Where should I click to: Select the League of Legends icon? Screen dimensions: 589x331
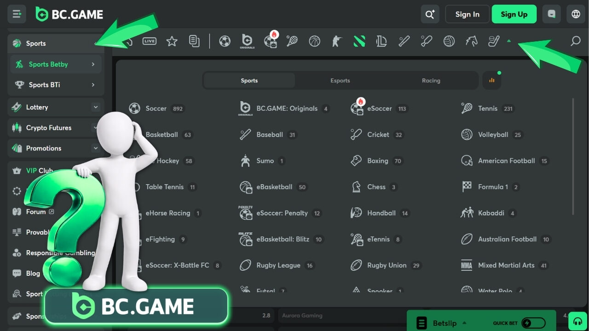click(x=381, y=41)
